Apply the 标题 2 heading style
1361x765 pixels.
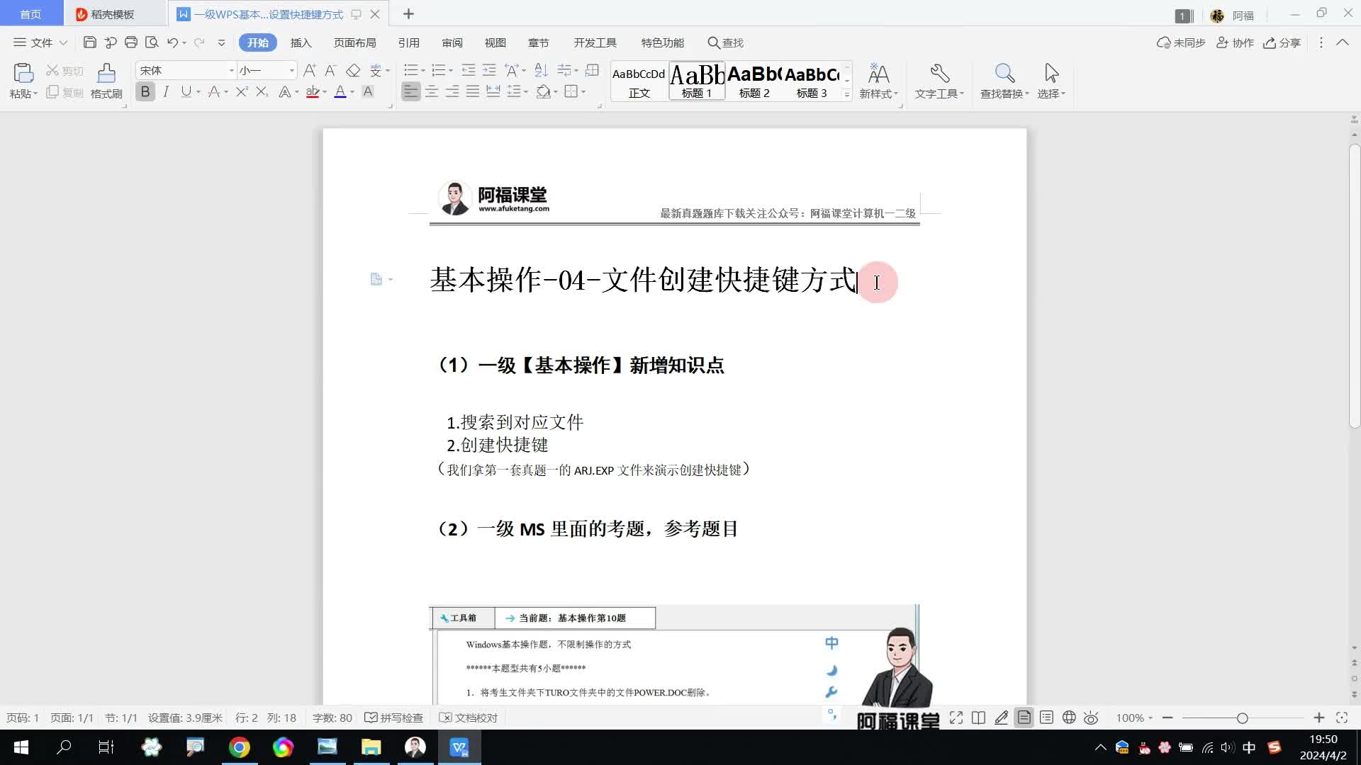[x=754, y=81]
